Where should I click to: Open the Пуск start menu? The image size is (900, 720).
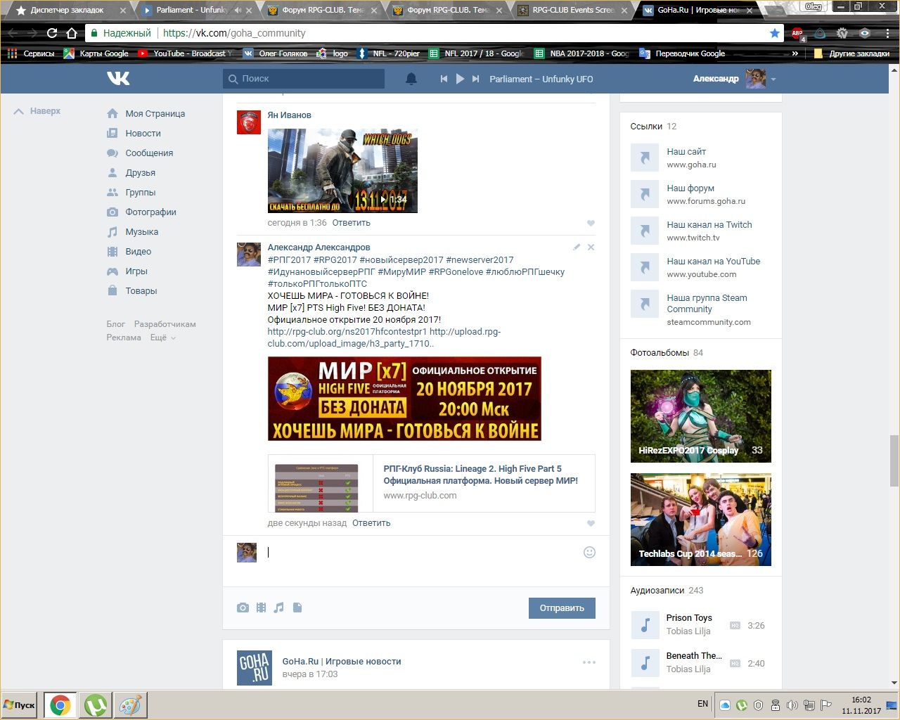(20, 705)
